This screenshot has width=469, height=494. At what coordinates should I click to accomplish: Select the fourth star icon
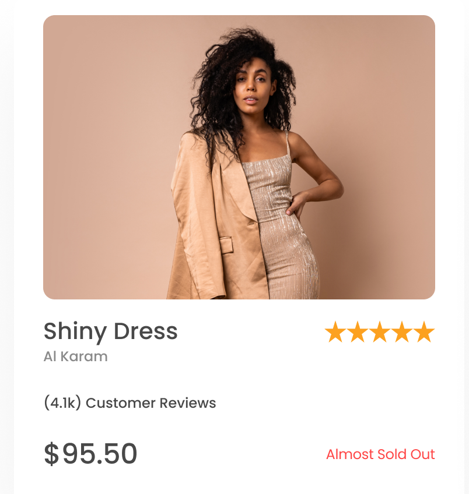tap(401, 331)
